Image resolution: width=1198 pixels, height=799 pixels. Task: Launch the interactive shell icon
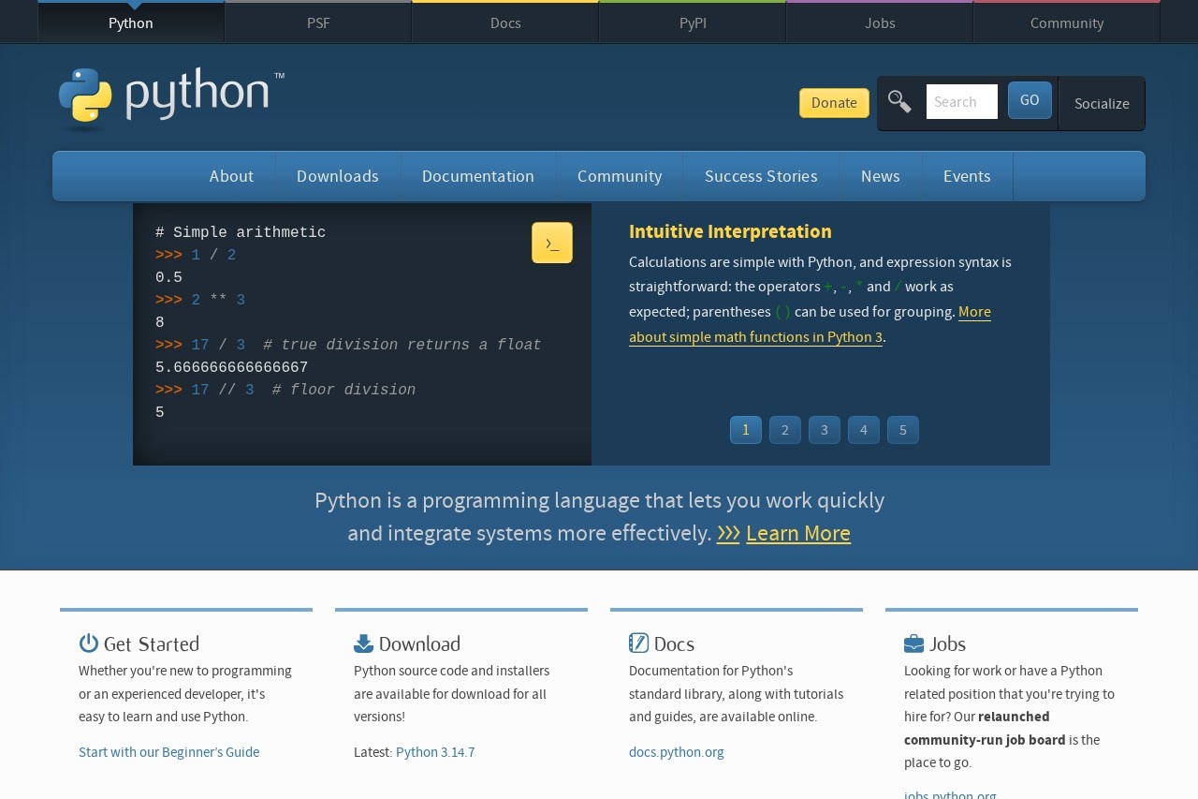tap(552, 243)
